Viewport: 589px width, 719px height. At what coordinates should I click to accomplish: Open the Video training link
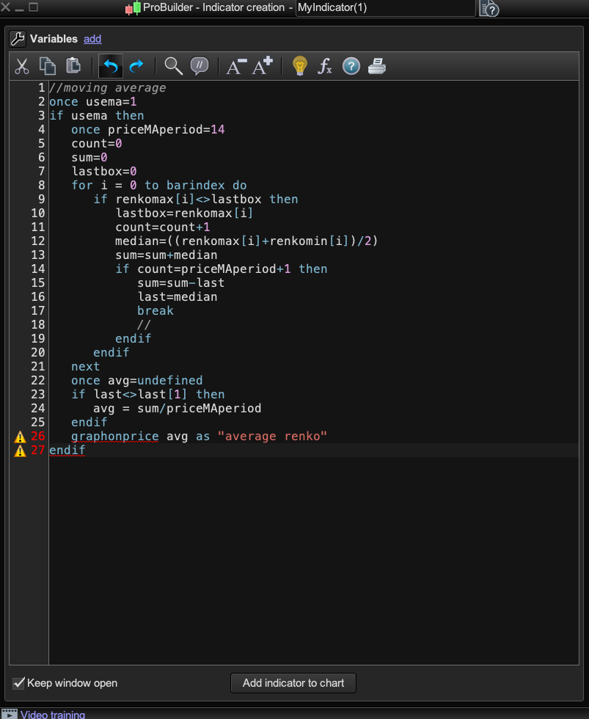click(52, 715)
